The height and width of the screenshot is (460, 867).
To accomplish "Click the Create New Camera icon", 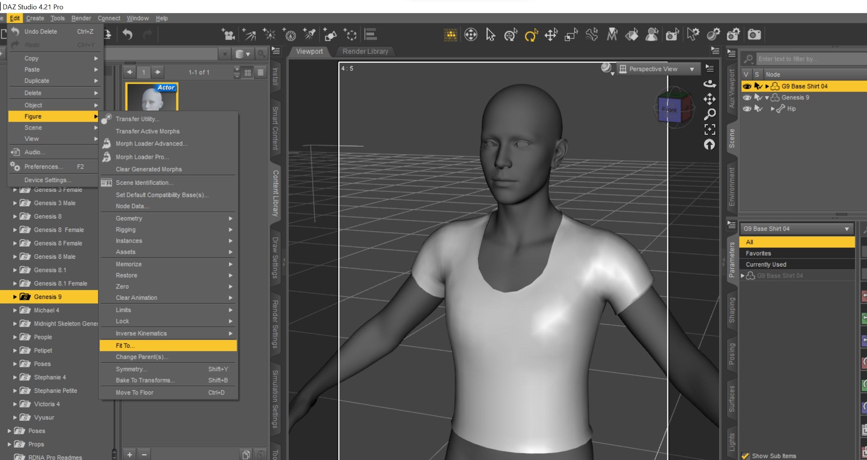I will pos(228,35).
